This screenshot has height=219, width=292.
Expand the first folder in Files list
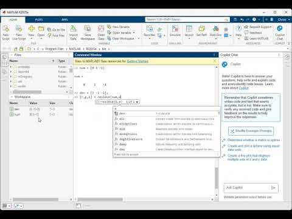tap(11, 67)
